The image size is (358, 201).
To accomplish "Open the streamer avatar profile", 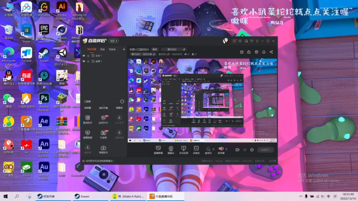I will [226, 41].
